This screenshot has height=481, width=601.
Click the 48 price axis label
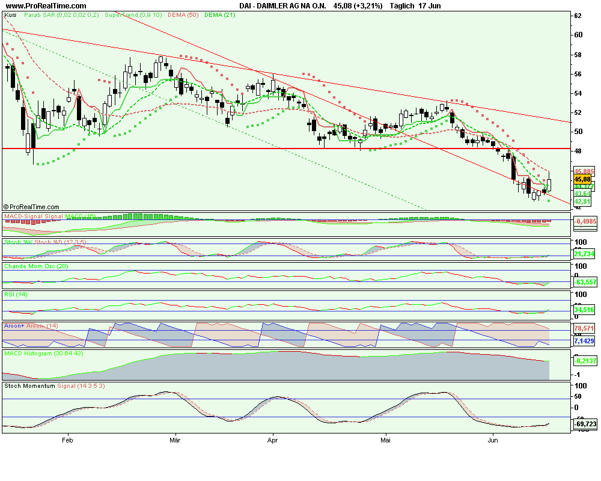(x=578, y=151)
